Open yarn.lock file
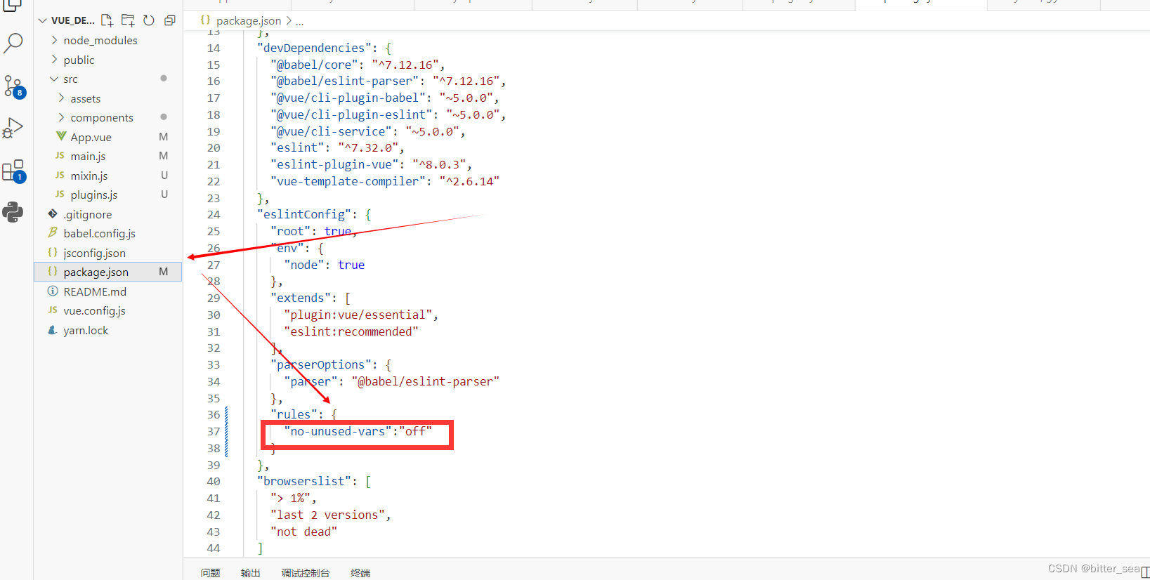 click(86, 330)
